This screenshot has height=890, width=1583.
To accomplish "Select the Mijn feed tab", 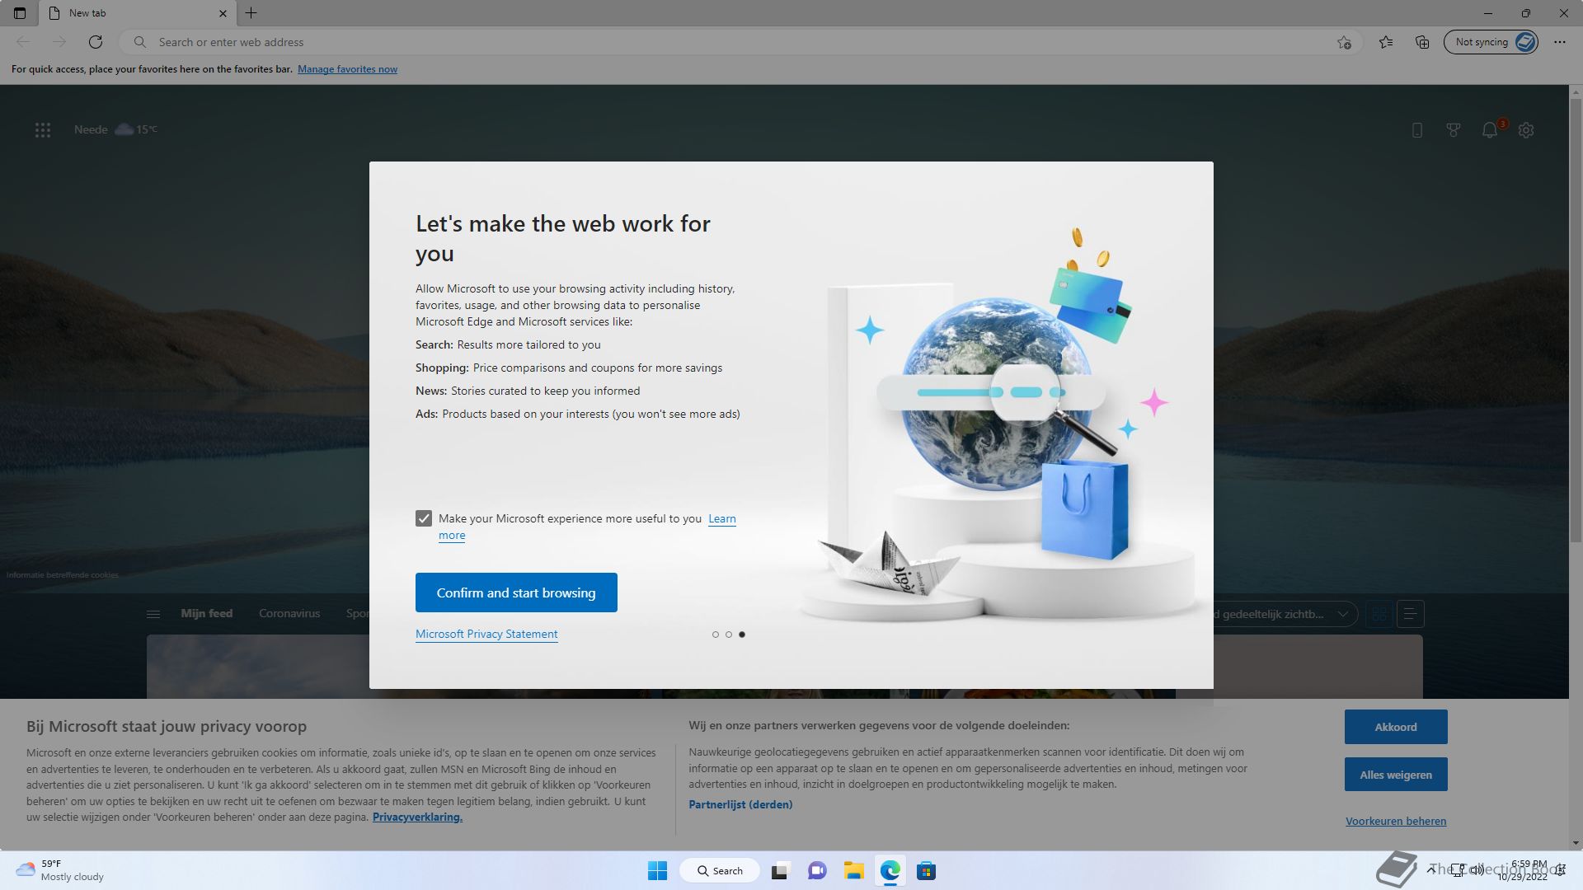I will click(x=207, y=614).
